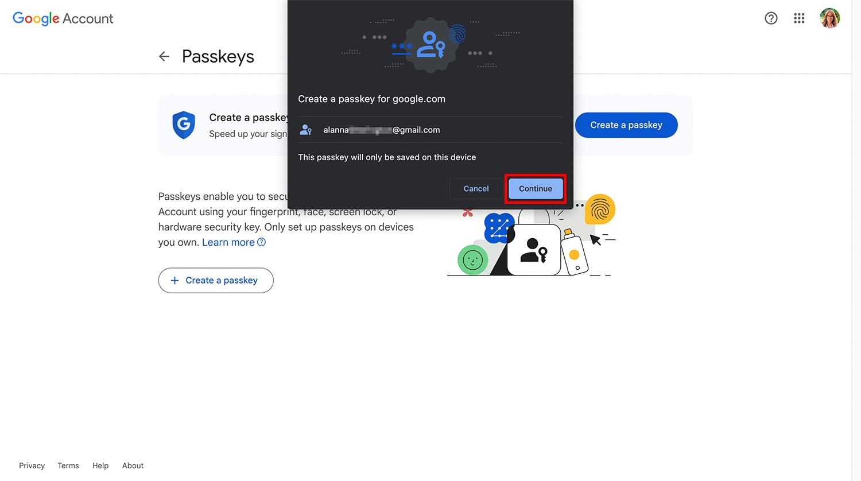Click the Passkeys page heading
Viewport: 861px width, 481px height.
tap(218, 56)
